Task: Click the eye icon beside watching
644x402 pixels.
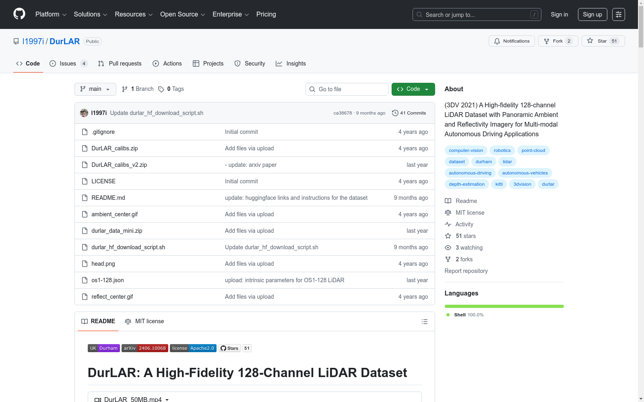Action: click(448, 248)
